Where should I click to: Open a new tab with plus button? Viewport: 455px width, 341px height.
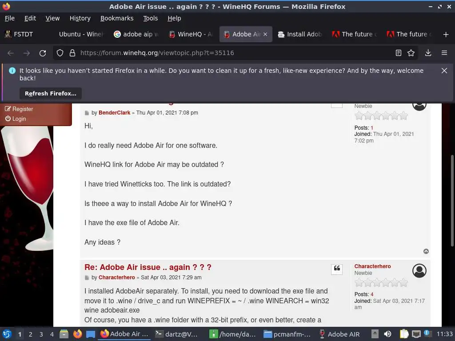pos(446,35)
